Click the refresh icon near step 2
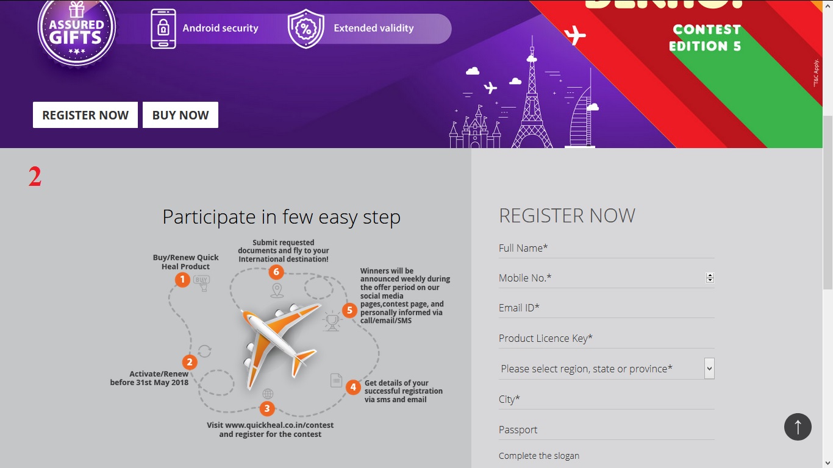The width and height of the screenshot is (833, 468). tap(205, 351)
